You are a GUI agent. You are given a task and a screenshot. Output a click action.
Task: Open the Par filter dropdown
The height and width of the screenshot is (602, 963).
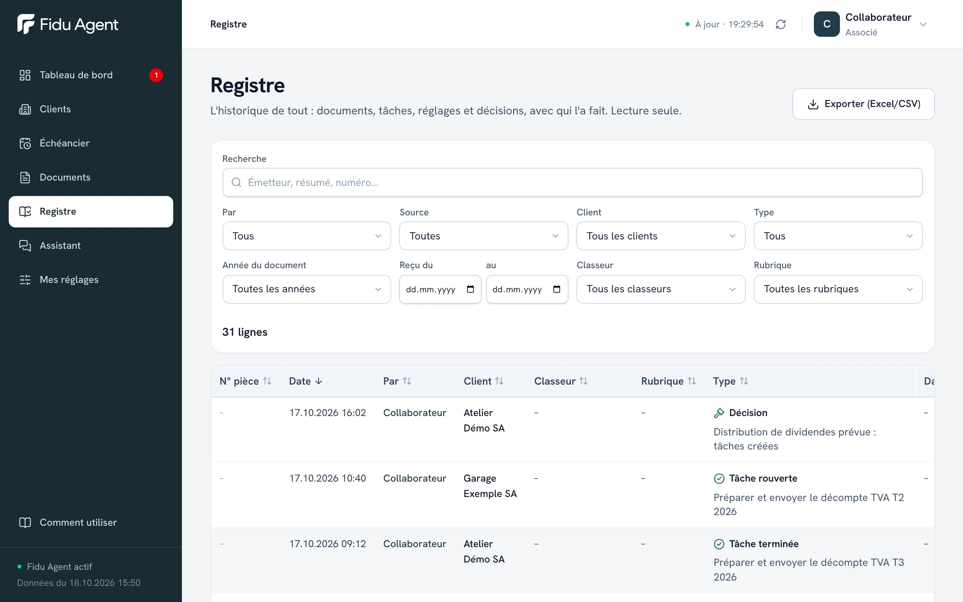click(x=307, y=236)
